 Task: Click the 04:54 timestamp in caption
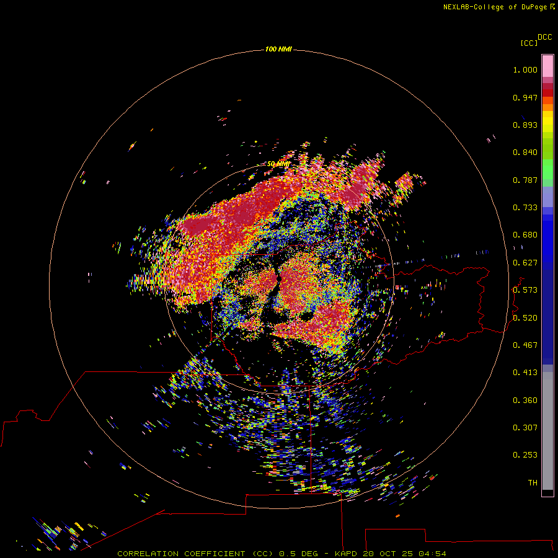pyautogui.click(x=432, y=554)
